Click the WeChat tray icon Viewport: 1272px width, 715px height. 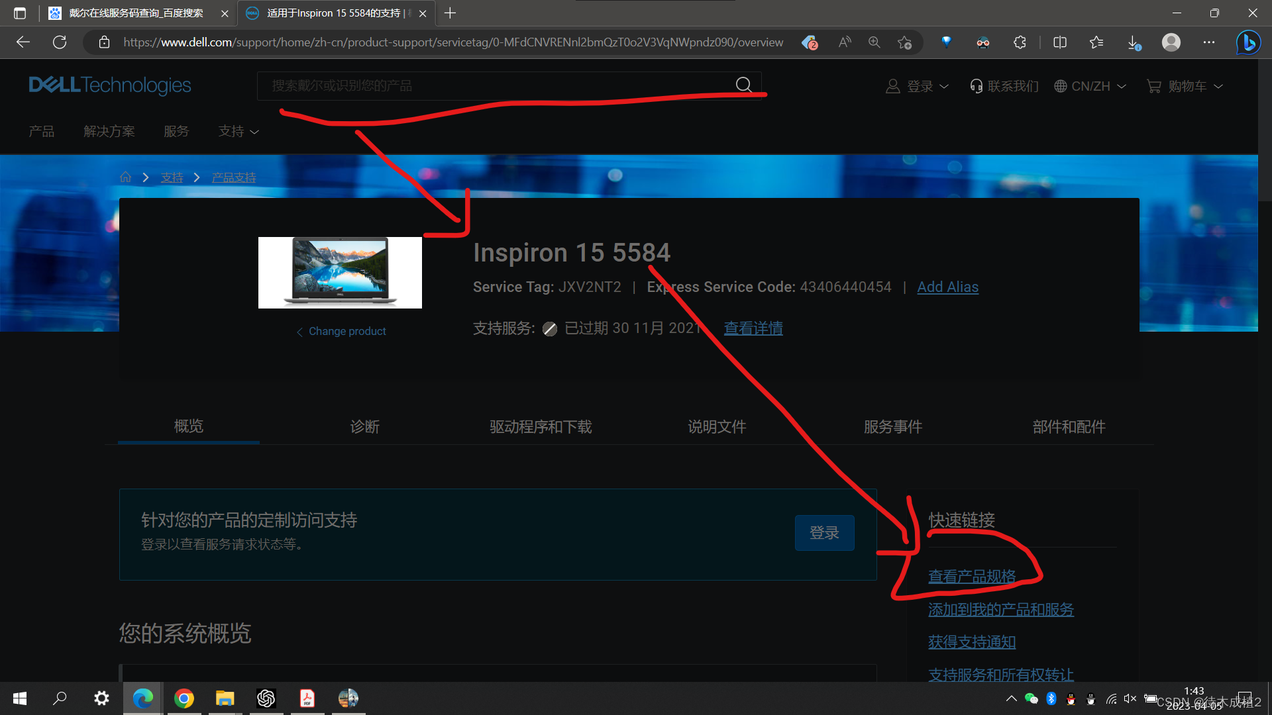pos(1031,698)
